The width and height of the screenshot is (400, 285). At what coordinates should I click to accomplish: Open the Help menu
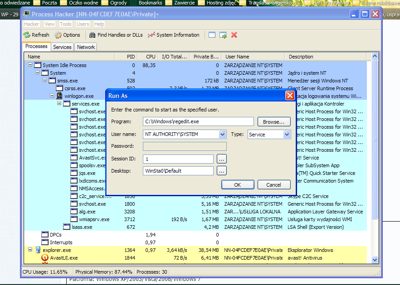pyautogui.click(x=99, y=24)
